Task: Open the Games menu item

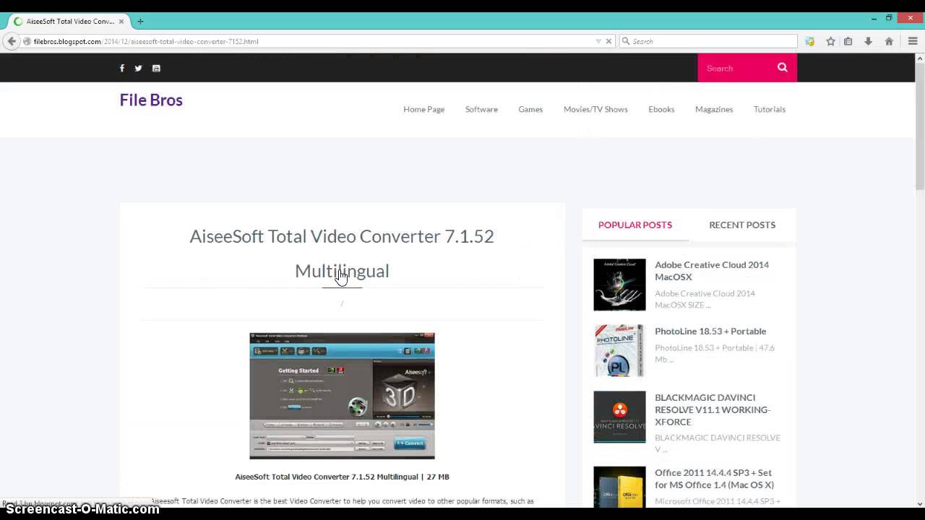Action: coord(530,109)
